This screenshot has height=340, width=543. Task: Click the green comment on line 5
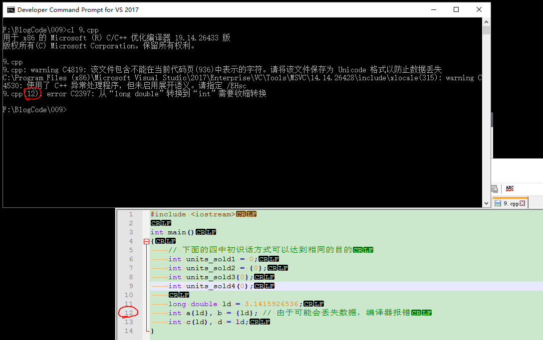click(x=261, y=250)
